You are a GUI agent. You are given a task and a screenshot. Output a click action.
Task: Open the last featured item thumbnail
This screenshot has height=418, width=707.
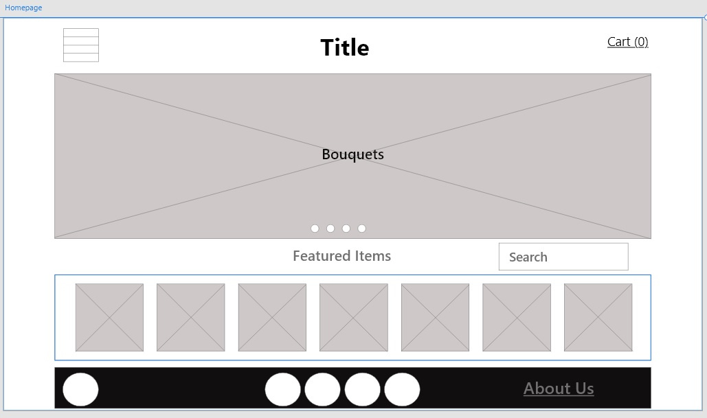pyautogui.click(x=598, y=317)
